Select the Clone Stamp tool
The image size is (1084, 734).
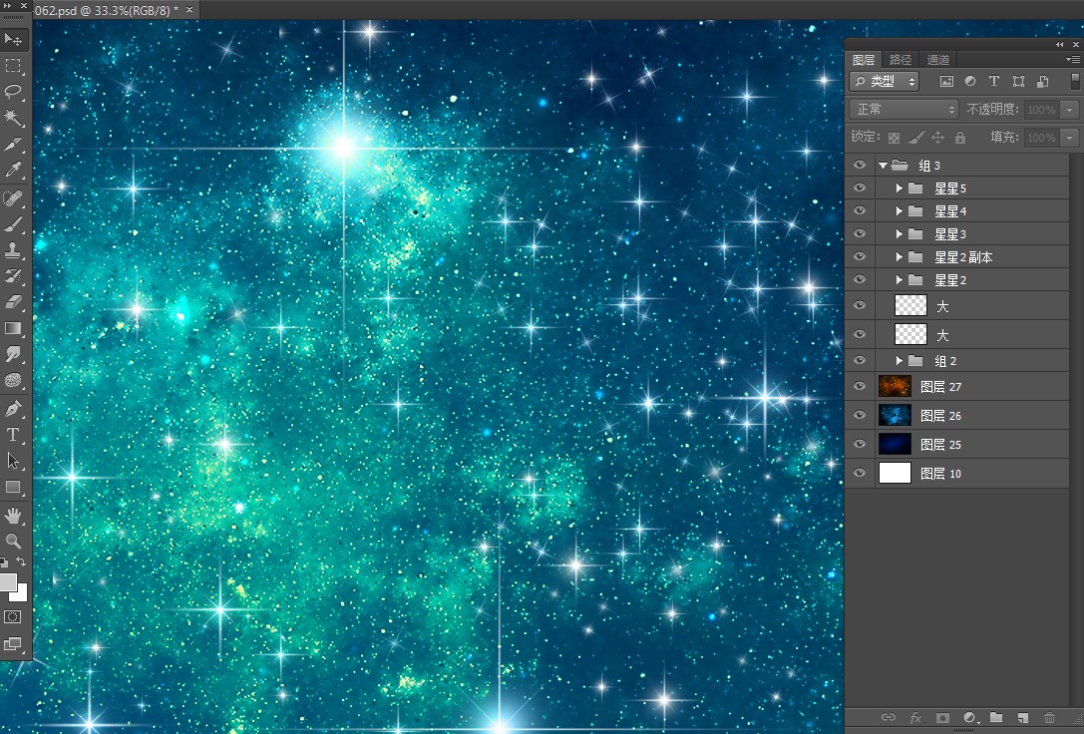[13, 250]
